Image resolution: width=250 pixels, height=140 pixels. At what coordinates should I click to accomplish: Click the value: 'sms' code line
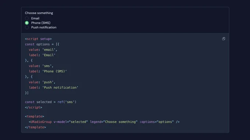41,66
